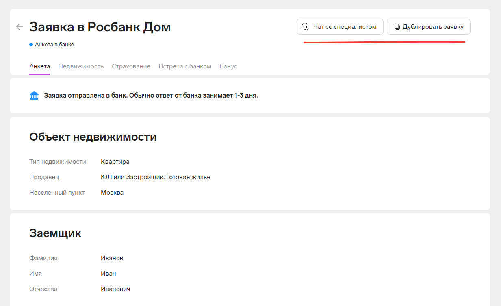
Task: Go back using the left arrow icon
Action: point(20,27)
